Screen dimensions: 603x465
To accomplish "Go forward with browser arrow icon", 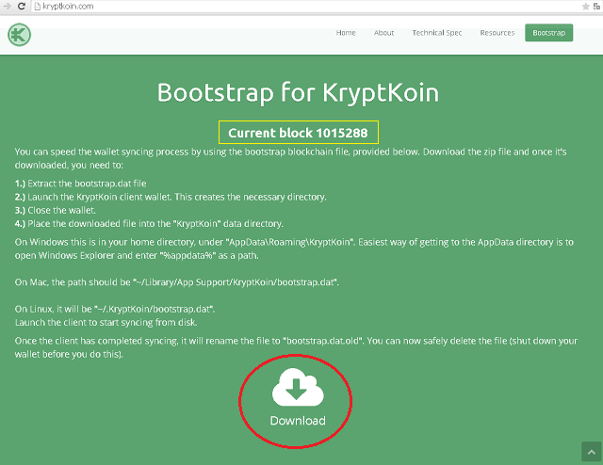I will tap(7, 7).
